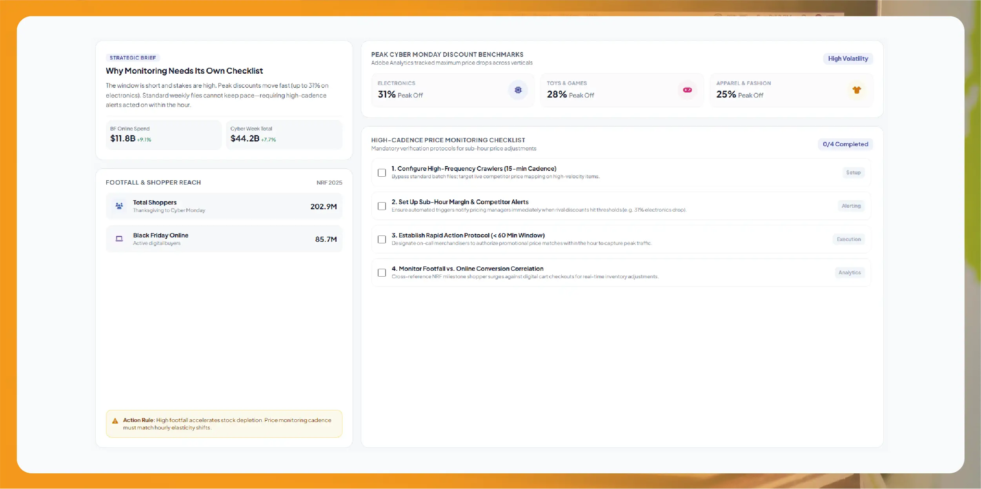The height and width of the screenshot is (489, 981).
Task: Click the Total Shoppers row title
Action: click(x=155, y=203)
